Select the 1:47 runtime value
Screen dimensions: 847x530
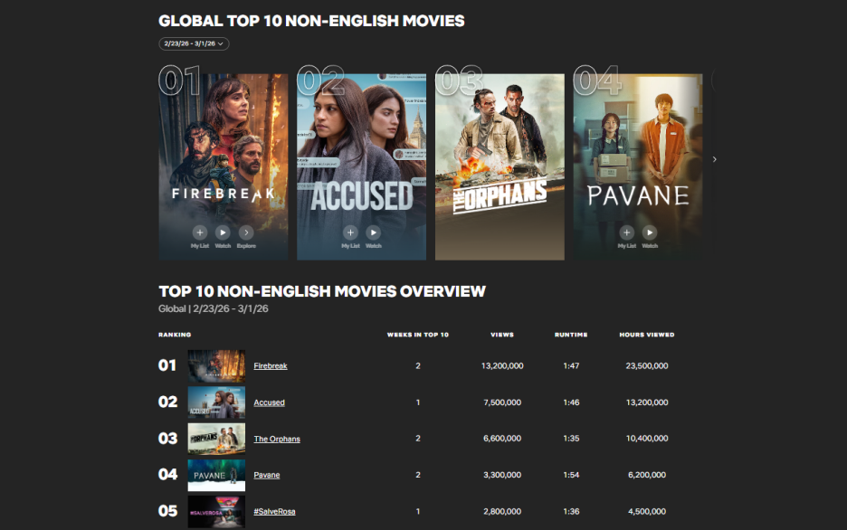pyautogui.click(x=571, y=366)
